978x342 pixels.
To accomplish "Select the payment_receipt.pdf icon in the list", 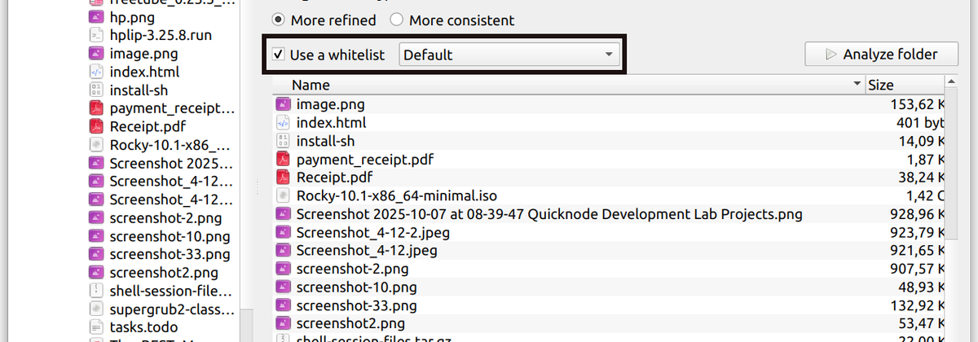I will (283, 159).
